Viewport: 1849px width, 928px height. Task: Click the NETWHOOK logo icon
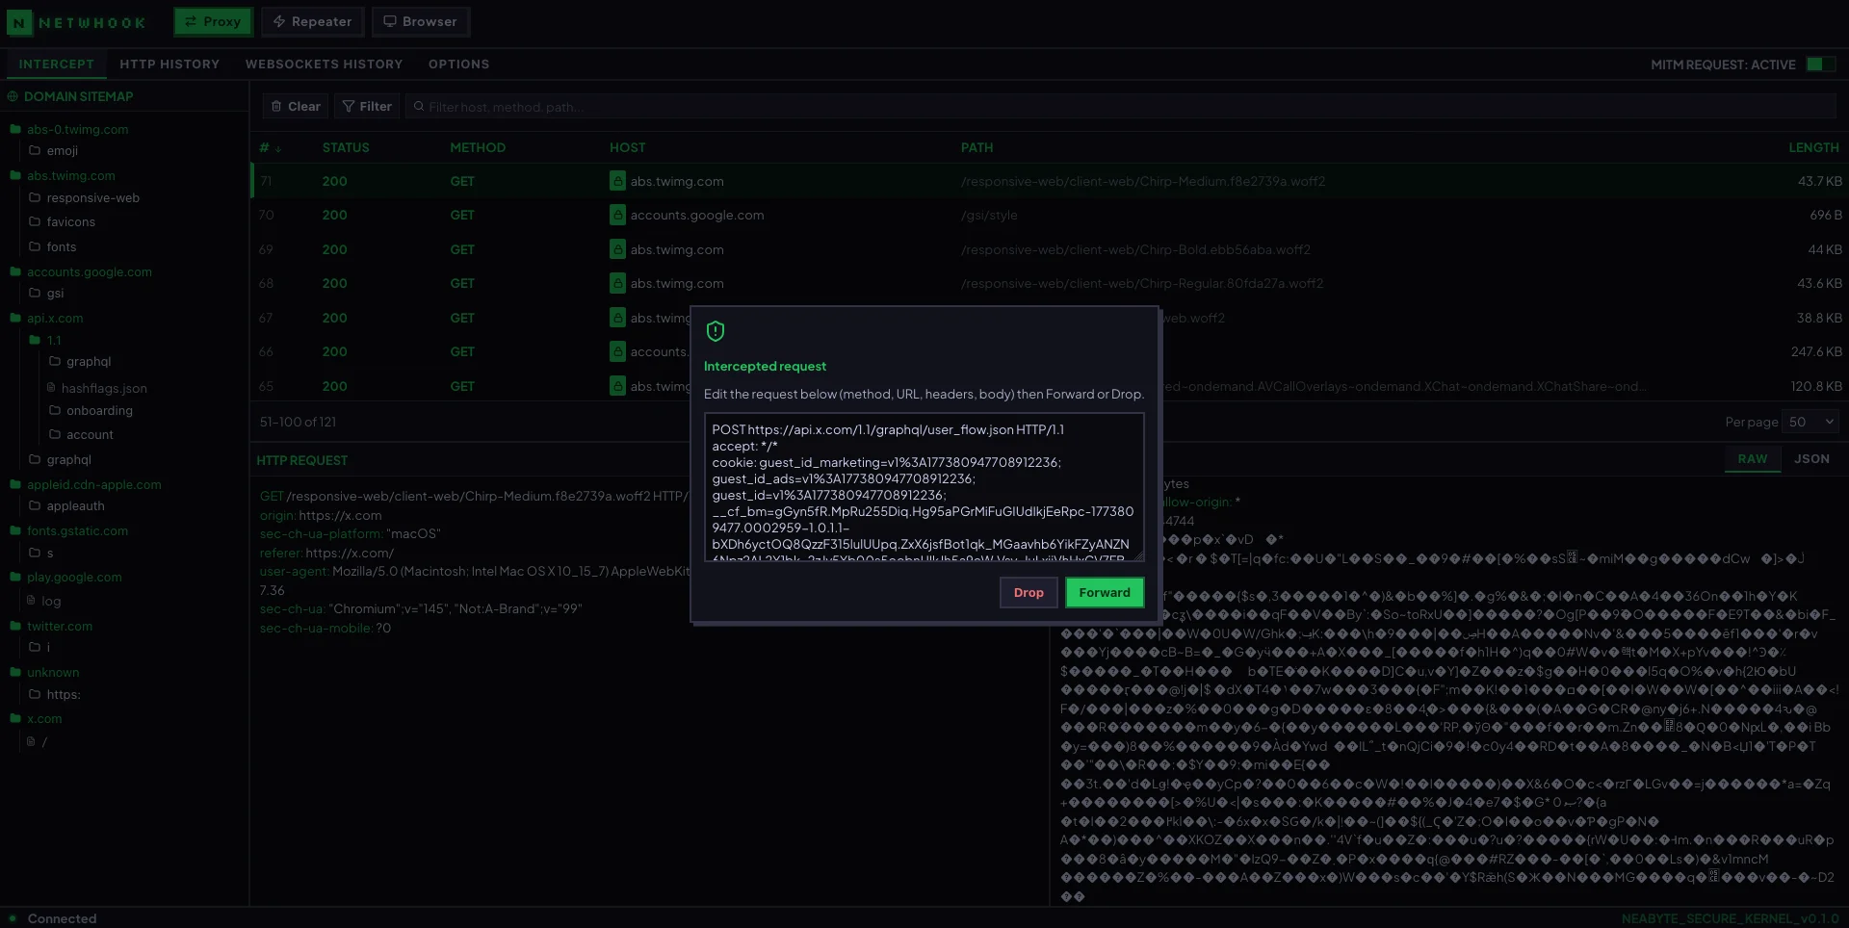pyautogui.click(x=19, y=22)
